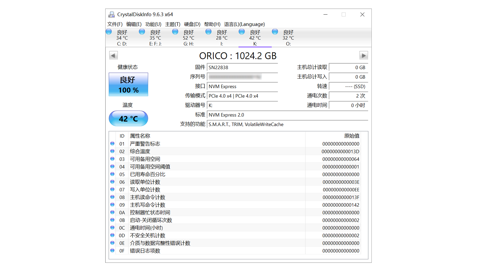Click status orb for G: H: disk
Screen dimensions: 477x272
(175, 32)
